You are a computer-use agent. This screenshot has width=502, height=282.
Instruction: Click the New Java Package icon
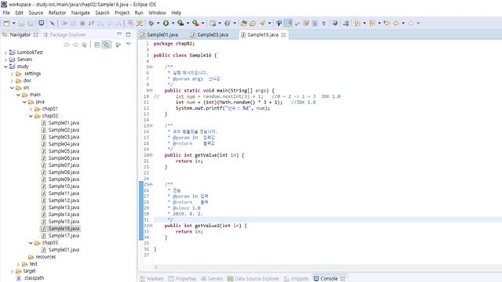tap(213, 23)
